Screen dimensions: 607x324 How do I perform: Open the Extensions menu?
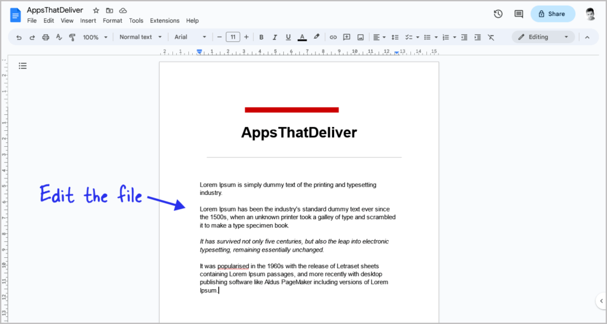point(165,21)
